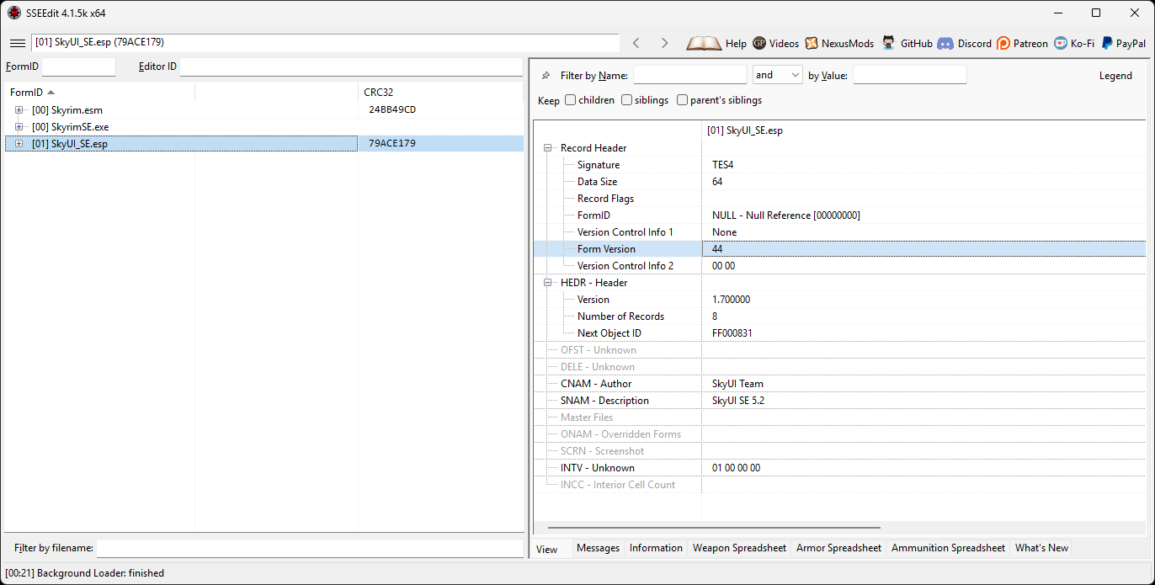Switch to the View tab
1155x585 pixels.
click(547, 550)
